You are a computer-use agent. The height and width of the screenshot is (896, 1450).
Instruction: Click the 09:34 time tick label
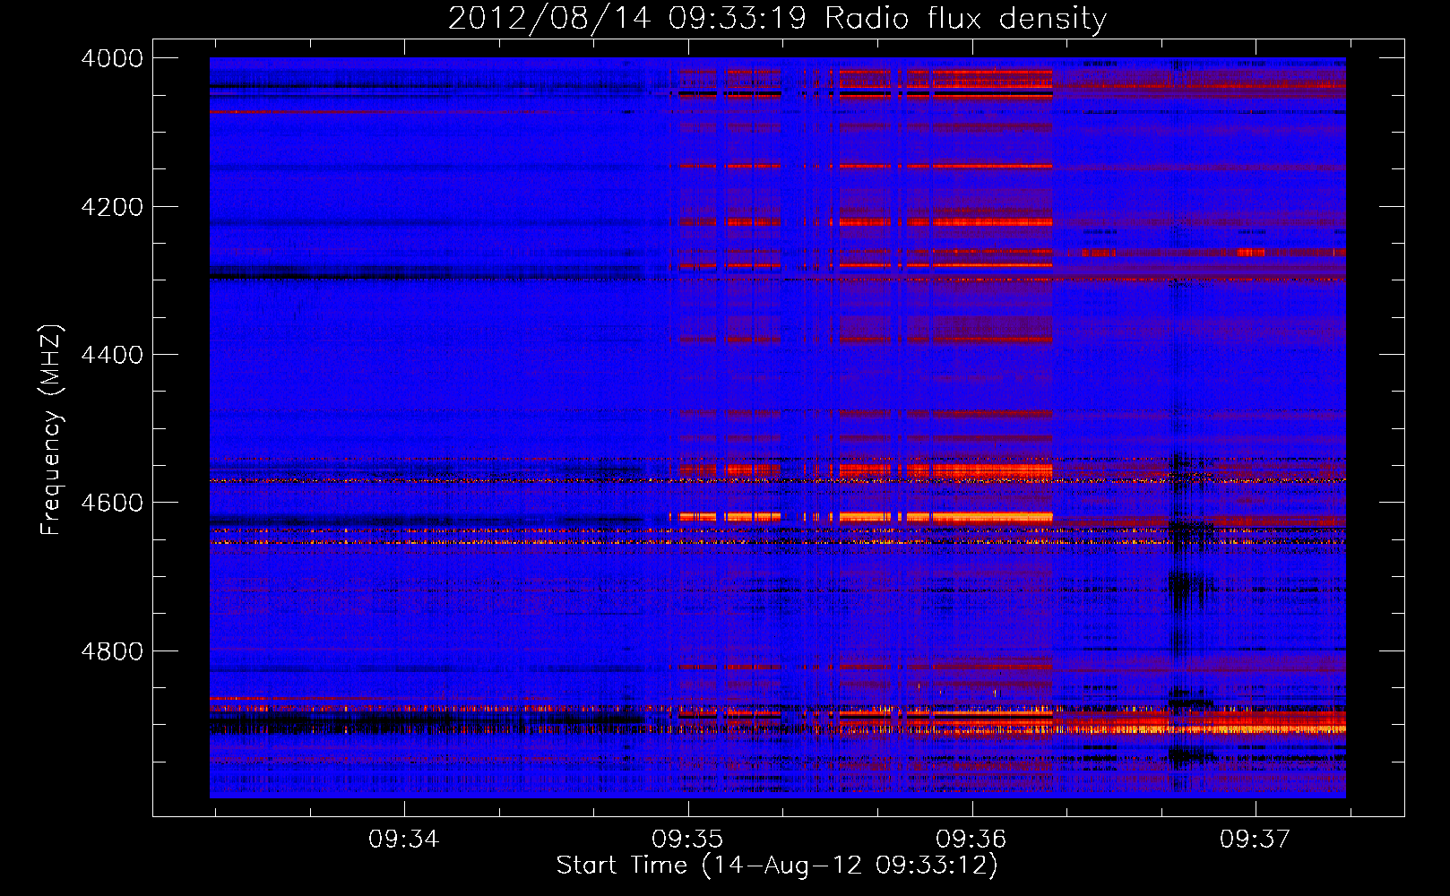[403, 840]
